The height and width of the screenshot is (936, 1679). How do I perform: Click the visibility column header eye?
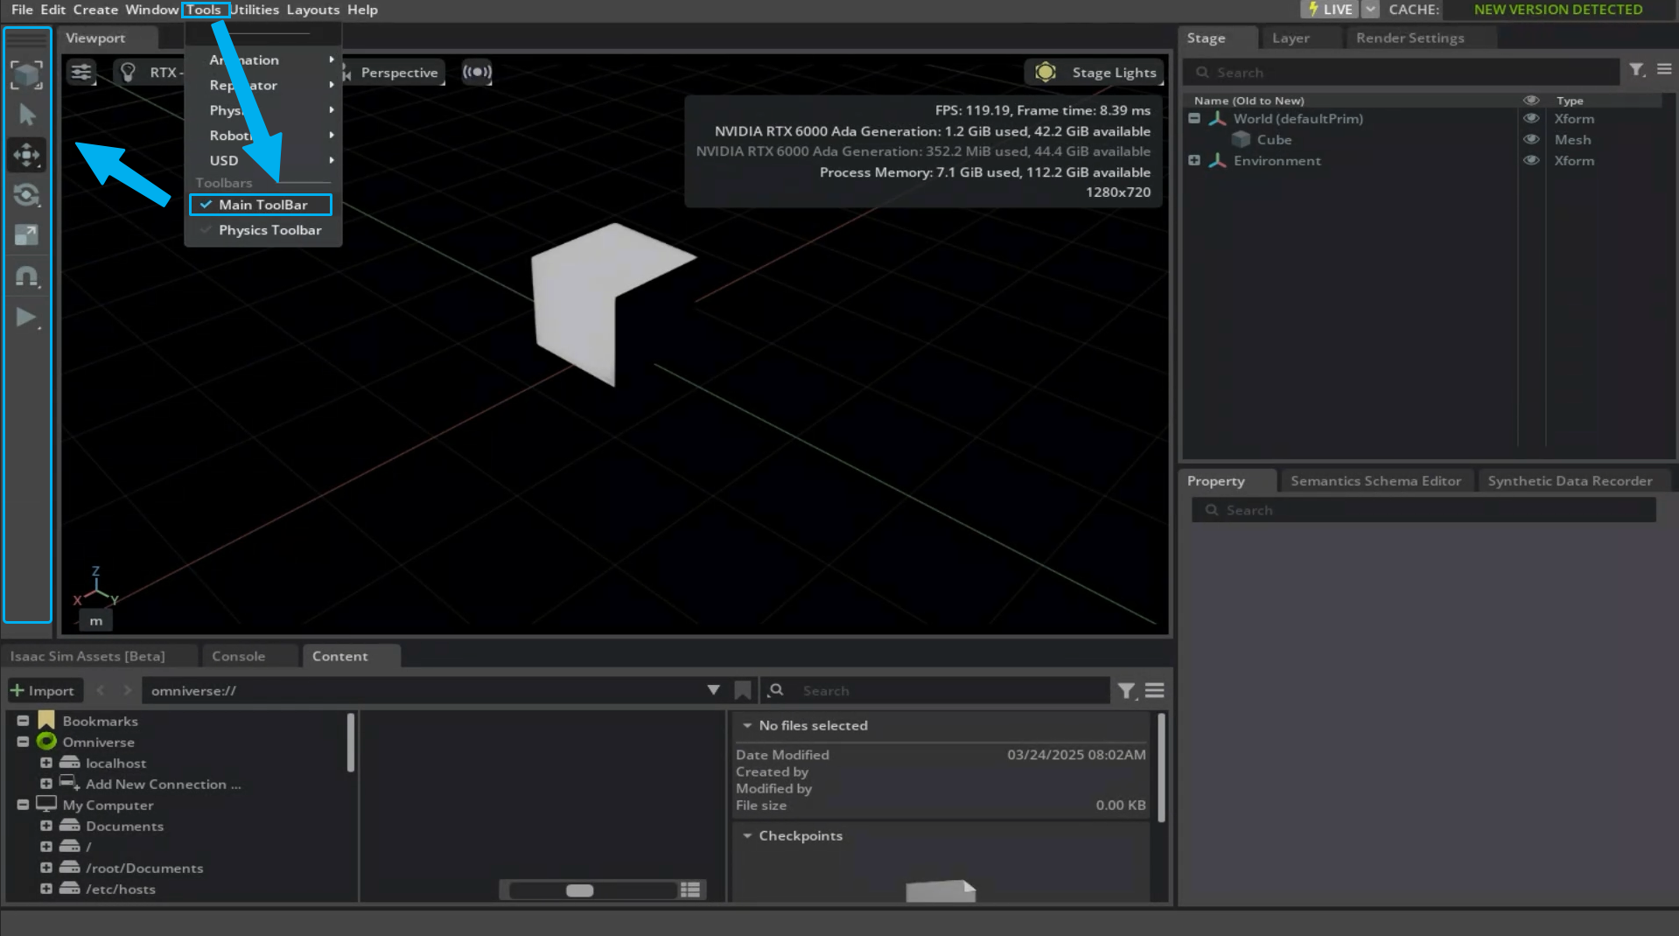[x=1531, y=101]
